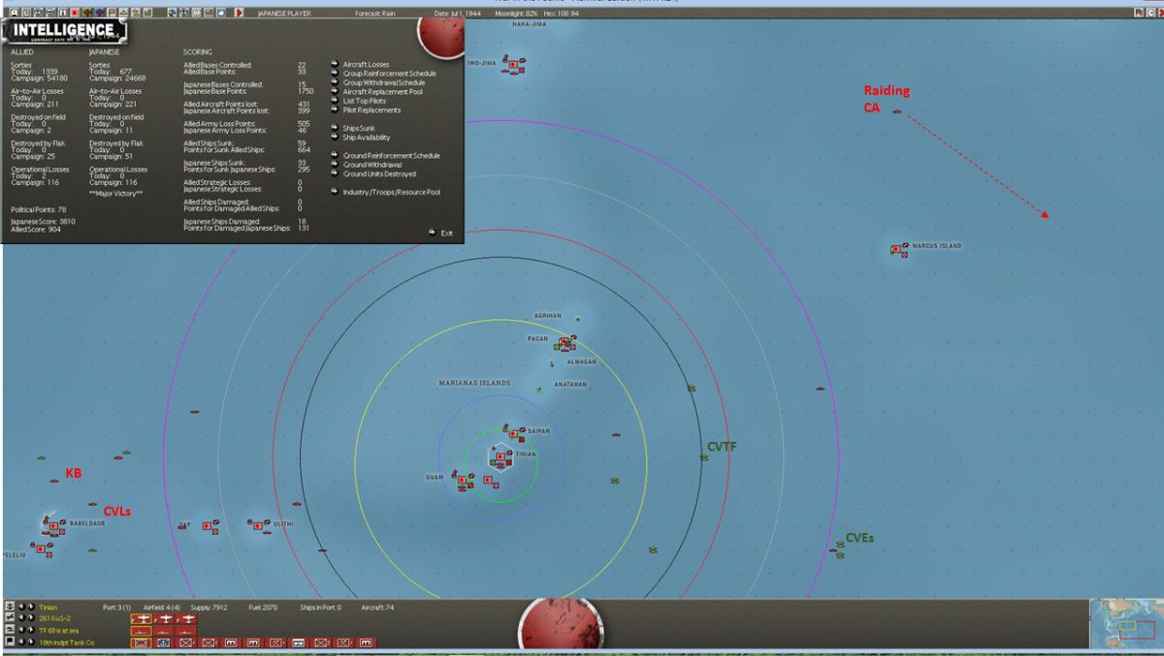Click the 261 Ku S-2 air group name
The width and height of the screenshot is (1164, 656).
coord(54,618)
